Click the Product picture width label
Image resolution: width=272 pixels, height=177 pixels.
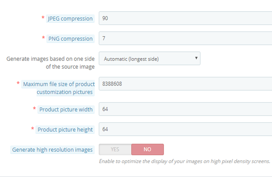pyautogui.click(x=66, y=110)
